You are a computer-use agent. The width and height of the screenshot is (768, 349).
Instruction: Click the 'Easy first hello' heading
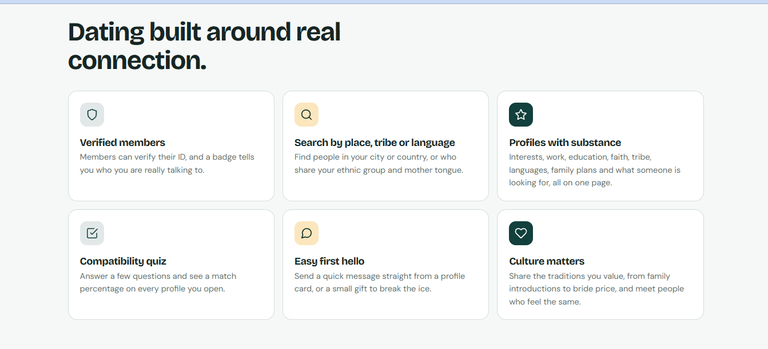[x=329, y=261]
